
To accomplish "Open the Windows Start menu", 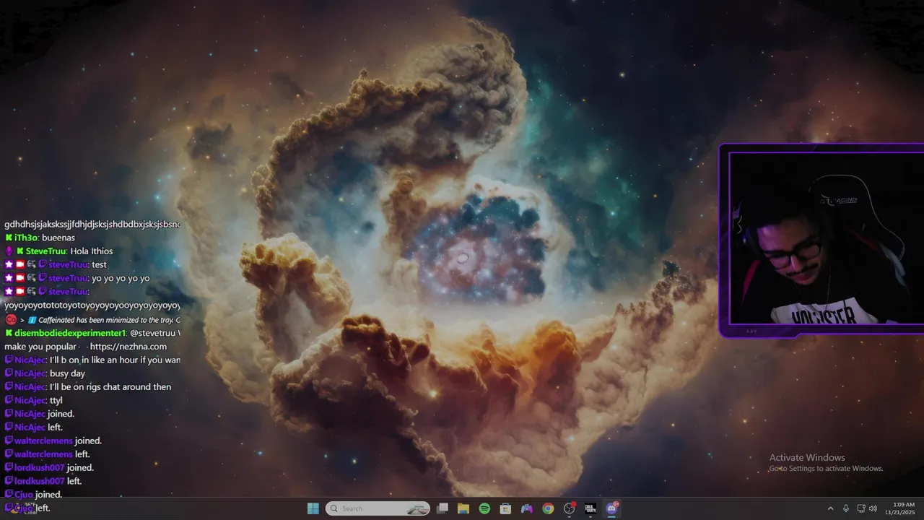I will pos(313,508).
